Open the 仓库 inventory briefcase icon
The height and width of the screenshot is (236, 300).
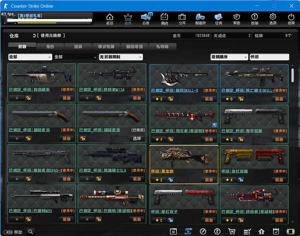182,19
